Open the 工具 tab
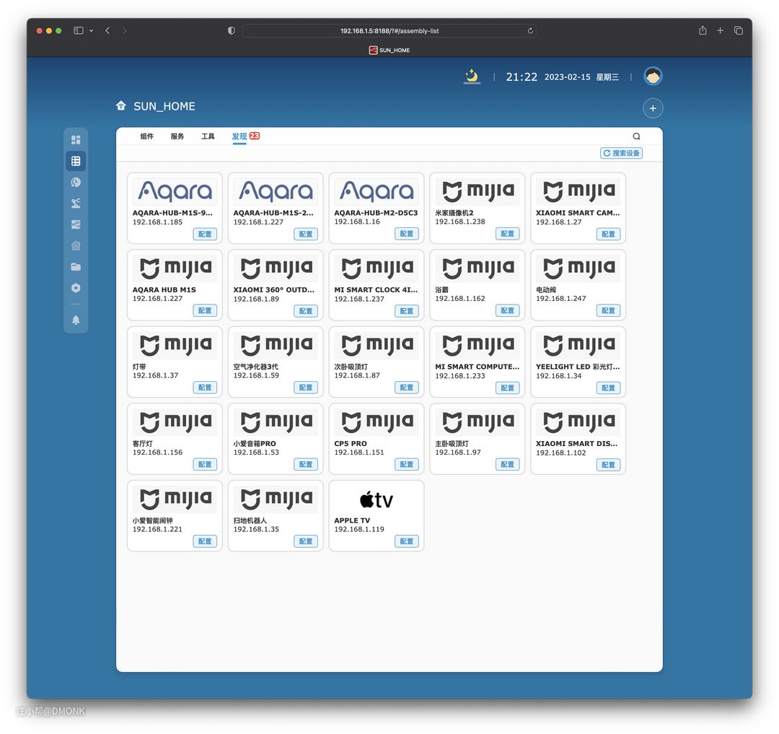 click(208, 136)
